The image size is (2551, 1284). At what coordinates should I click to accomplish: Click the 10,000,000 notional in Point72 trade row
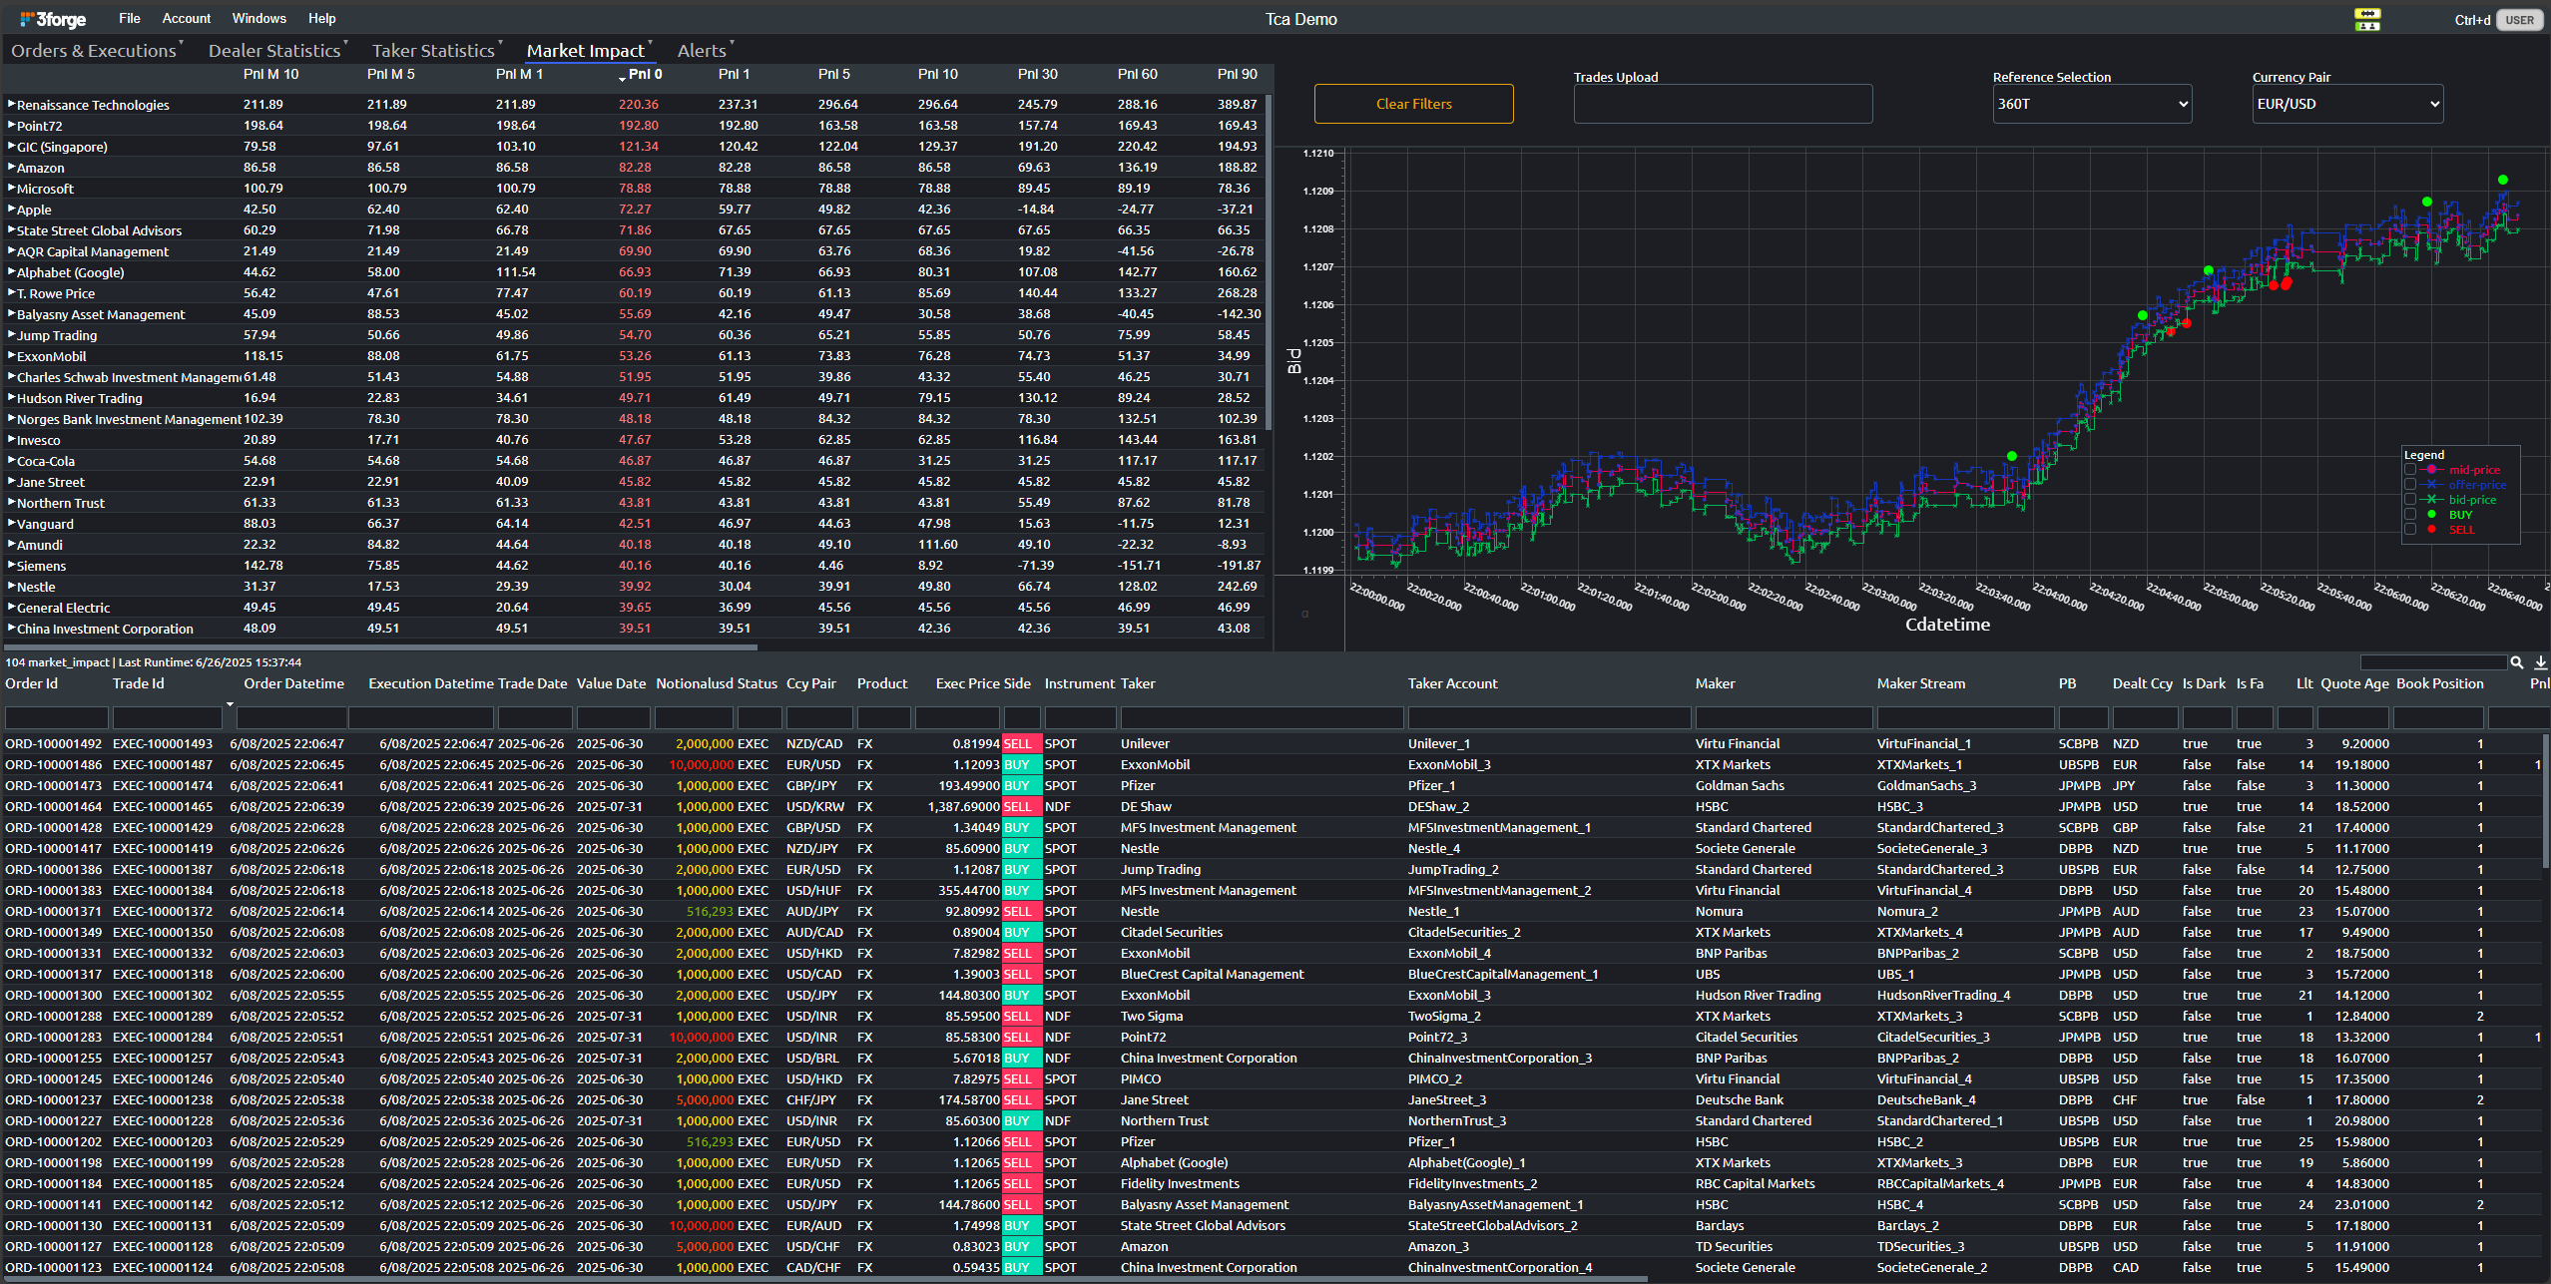pyautogui.click(x=701, y=1037)
